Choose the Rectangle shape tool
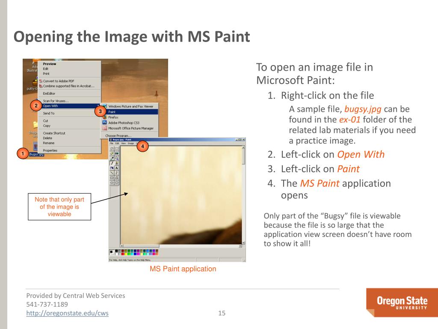The image size is (438, 329). point(112,178)
